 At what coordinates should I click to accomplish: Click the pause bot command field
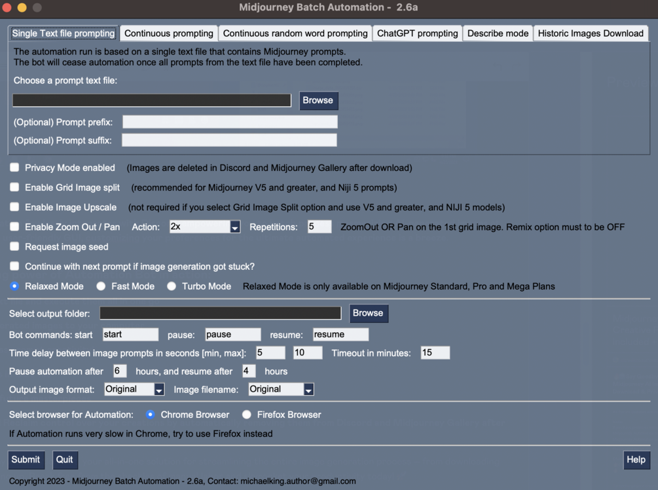pos(233,334)
